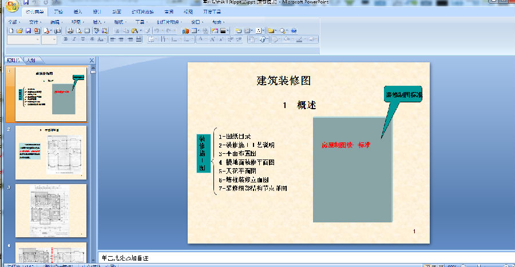Switch to the 审阅 ribbon tab
This screenshot has height=267, width=515.
pos(169,12)
